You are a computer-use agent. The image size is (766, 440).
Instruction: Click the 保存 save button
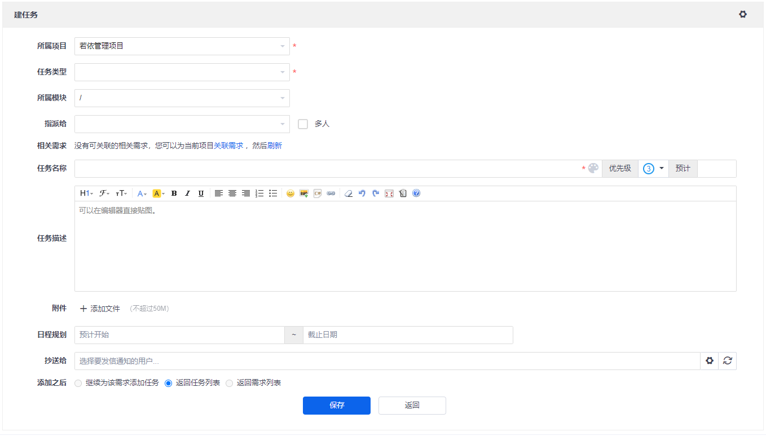pyautogui.click(x=336, y=406)
